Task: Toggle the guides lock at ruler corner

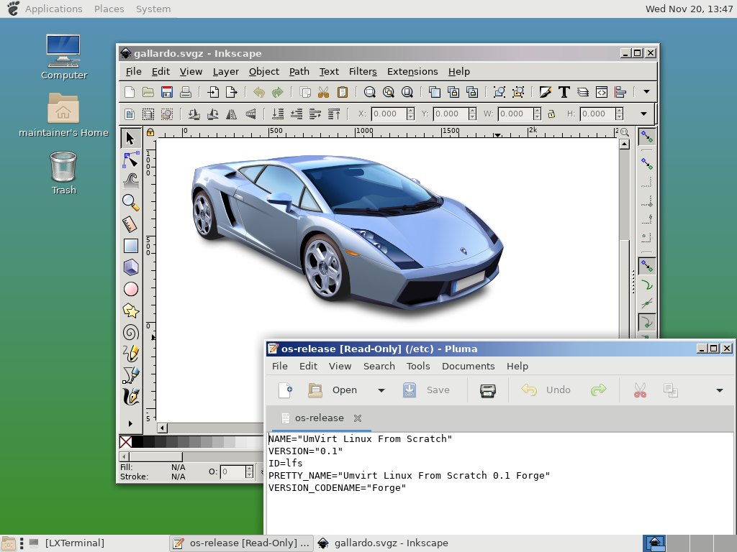Action: [x=150, y=132]
